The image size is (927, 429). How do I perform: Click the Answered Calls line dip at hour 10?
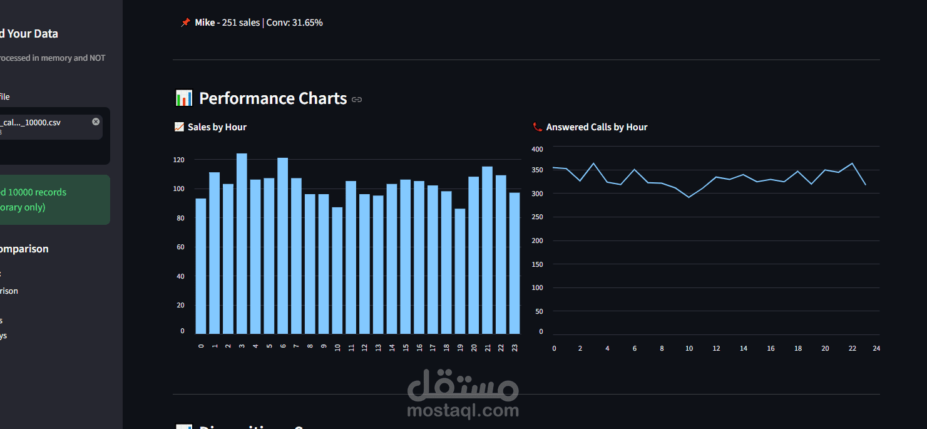pos(689,197)
